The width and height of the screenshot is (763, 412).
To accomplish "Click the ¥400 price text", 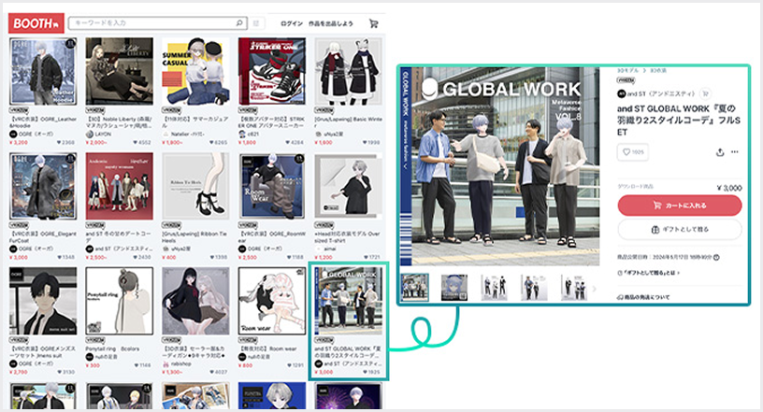I will (x=169, y=257).
